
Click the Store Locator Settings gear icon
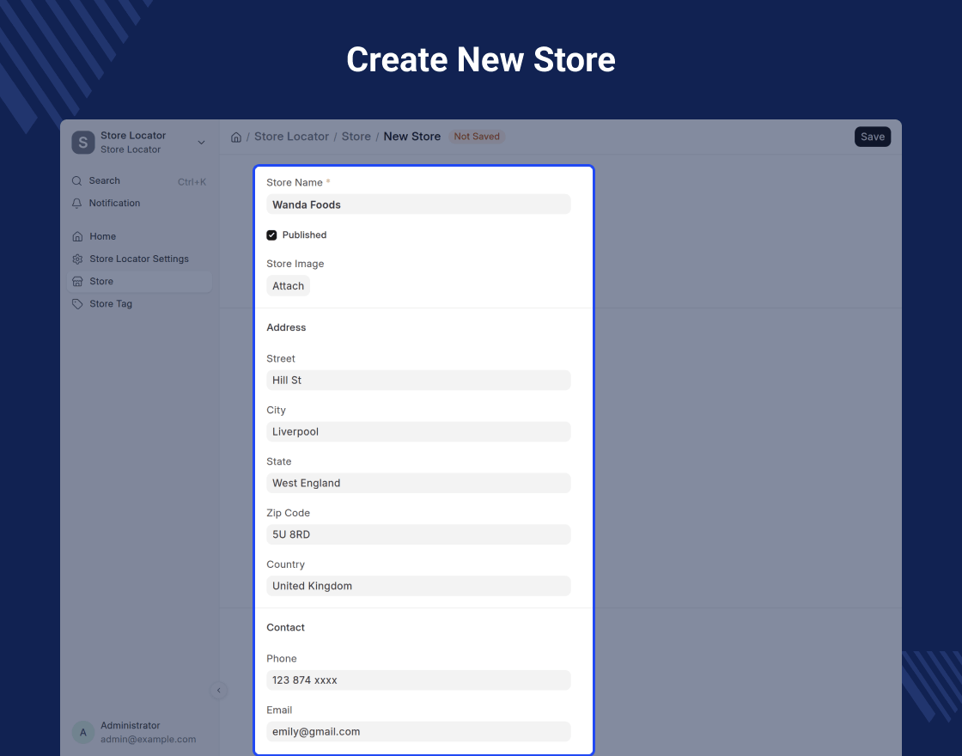click(77, 259)
